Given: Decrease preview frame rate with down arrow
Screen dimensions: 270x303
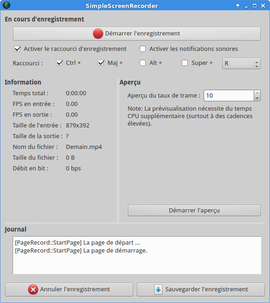Looking at the screenshot, I should coord(257,98).
